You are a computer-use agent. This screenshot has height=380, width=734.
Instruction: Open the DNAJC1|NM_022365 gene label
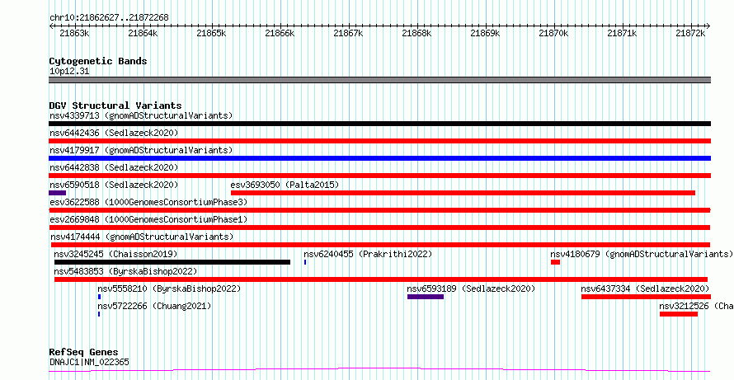pos(89,362)
